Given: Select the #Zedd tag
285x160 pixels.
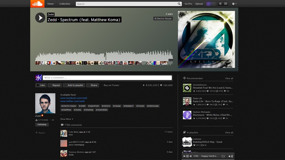Looking at the screenshot, I should click(x=82, y=106).
